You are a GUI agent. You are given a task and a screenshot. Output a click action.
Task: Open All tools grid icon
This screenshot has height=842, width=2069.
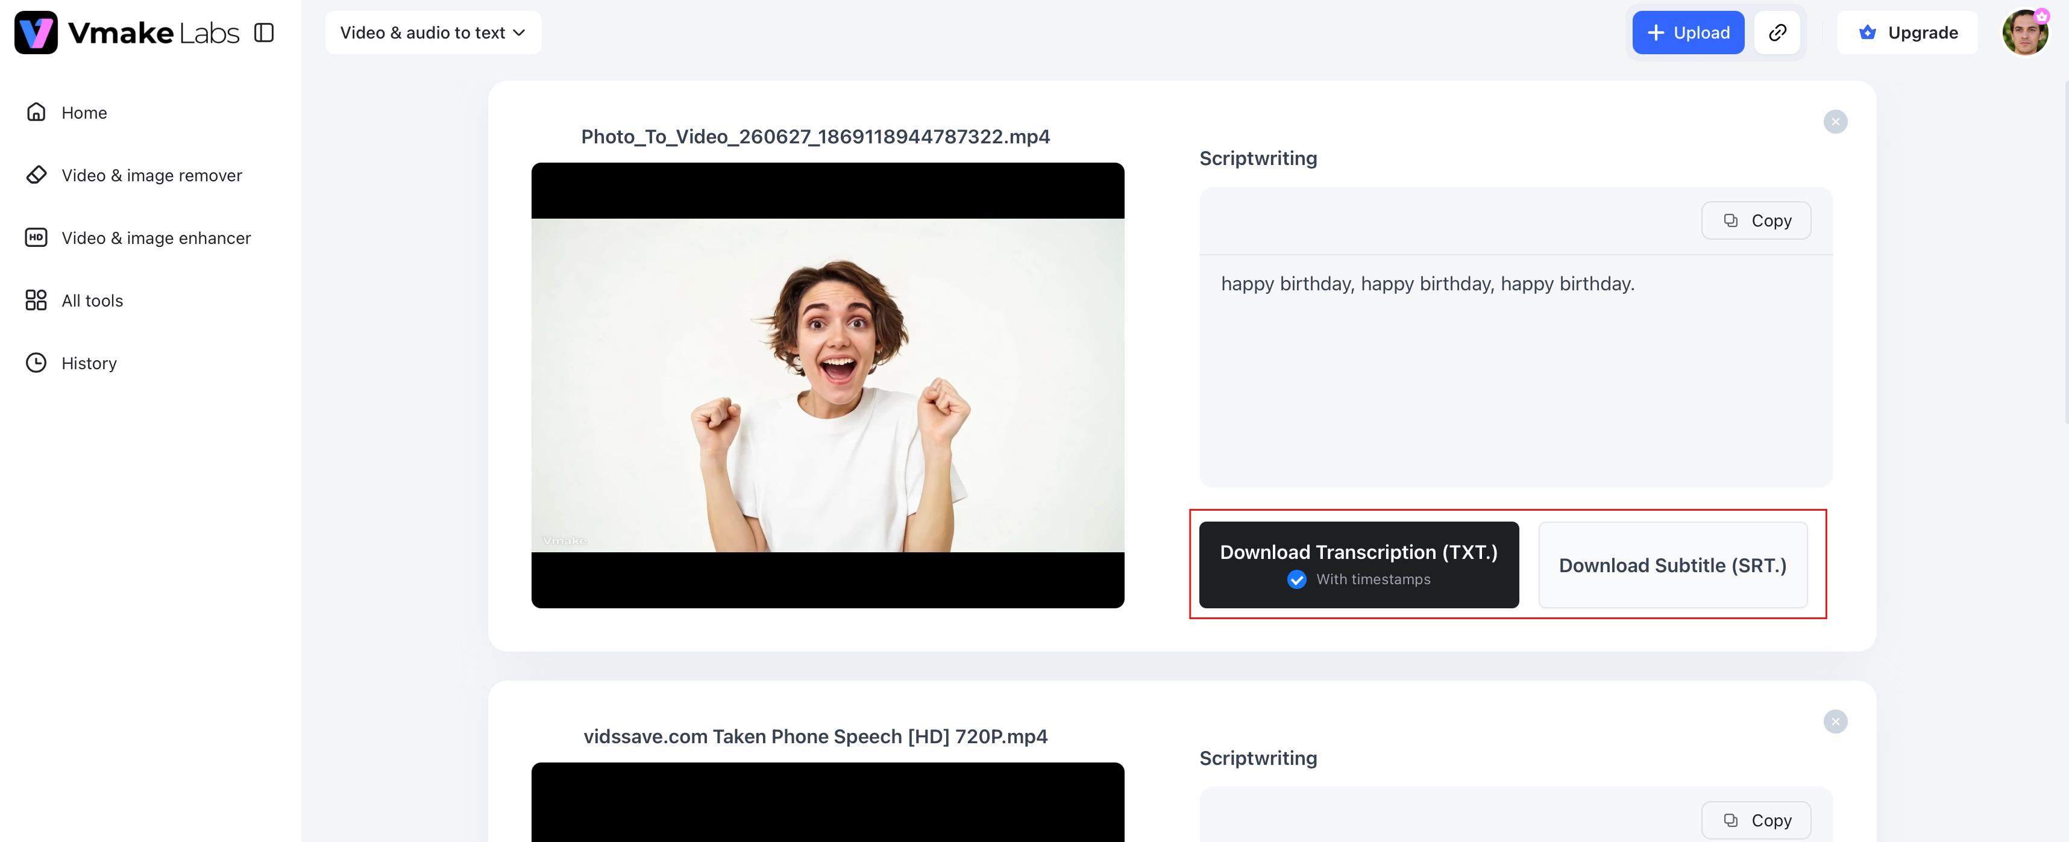coord(36,300)
